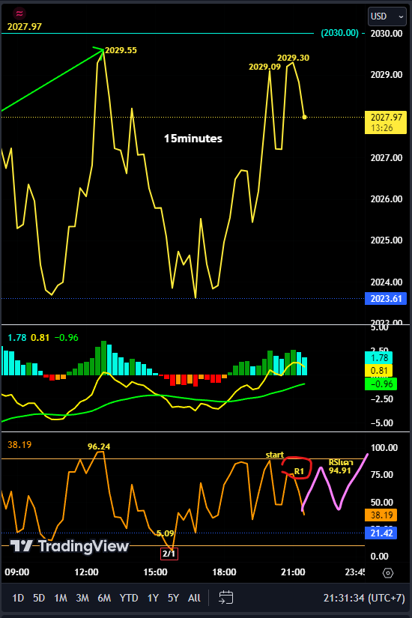The image size is (412, 618).
Task: Click the 12:00 time axis label
Action: pyautogui.click(x=86, y=572)
